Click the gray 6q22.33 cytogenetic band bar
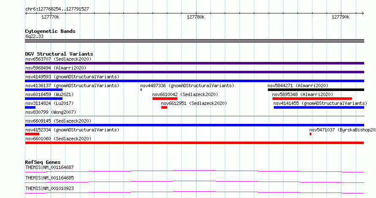 tap(194, 41)
